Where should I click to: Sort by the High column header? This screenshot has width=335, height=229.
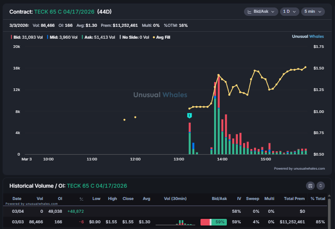point(113,199)
